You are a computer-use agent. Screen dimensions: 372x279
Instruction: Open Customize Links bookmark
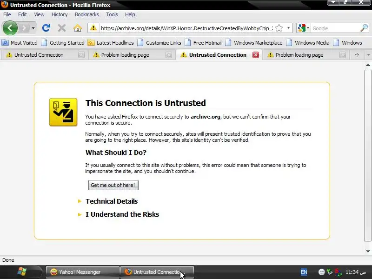coord(159,43)
